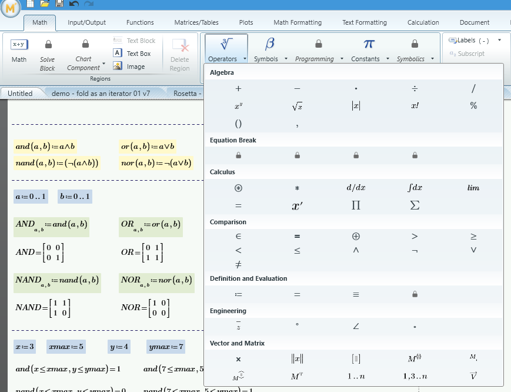Insert the summation operator
This screenshot has height=392, width=511.
click(x=415, y=205)
